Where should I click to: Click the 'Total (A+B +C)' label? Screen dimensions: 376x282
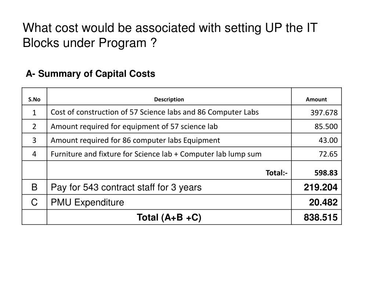[x=169, y=217]
